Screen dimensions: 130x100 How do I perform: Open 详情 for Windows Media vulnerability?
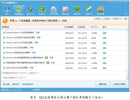coord(51,58)
